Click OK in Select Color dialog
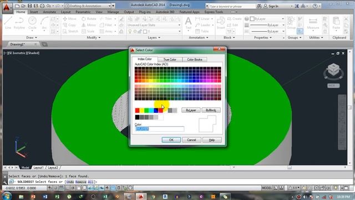The image size is (355, 200). coord(171,140)
